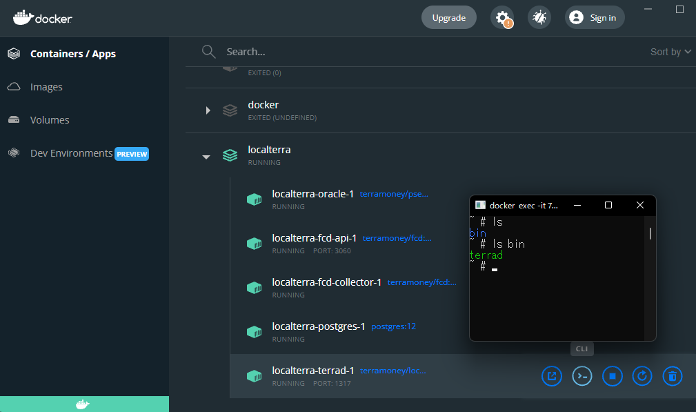Switch to Dev Environments preview
The height and width of the screenshot is (412, 696).
[x=72, y=153]
